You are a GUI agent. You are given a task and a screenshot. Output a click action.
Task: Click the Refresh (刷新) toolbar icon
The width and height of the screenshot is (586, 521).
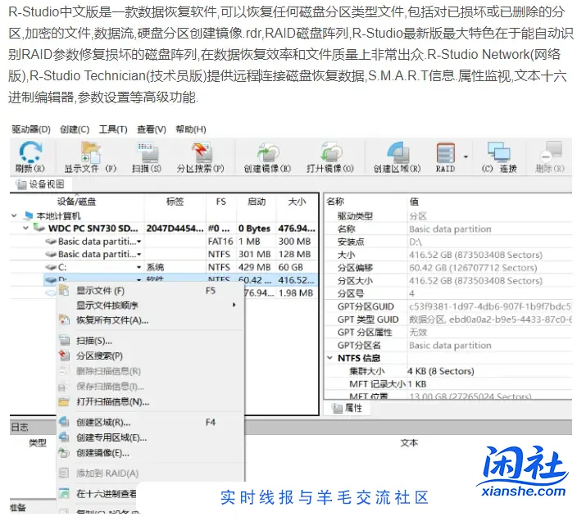30,153
